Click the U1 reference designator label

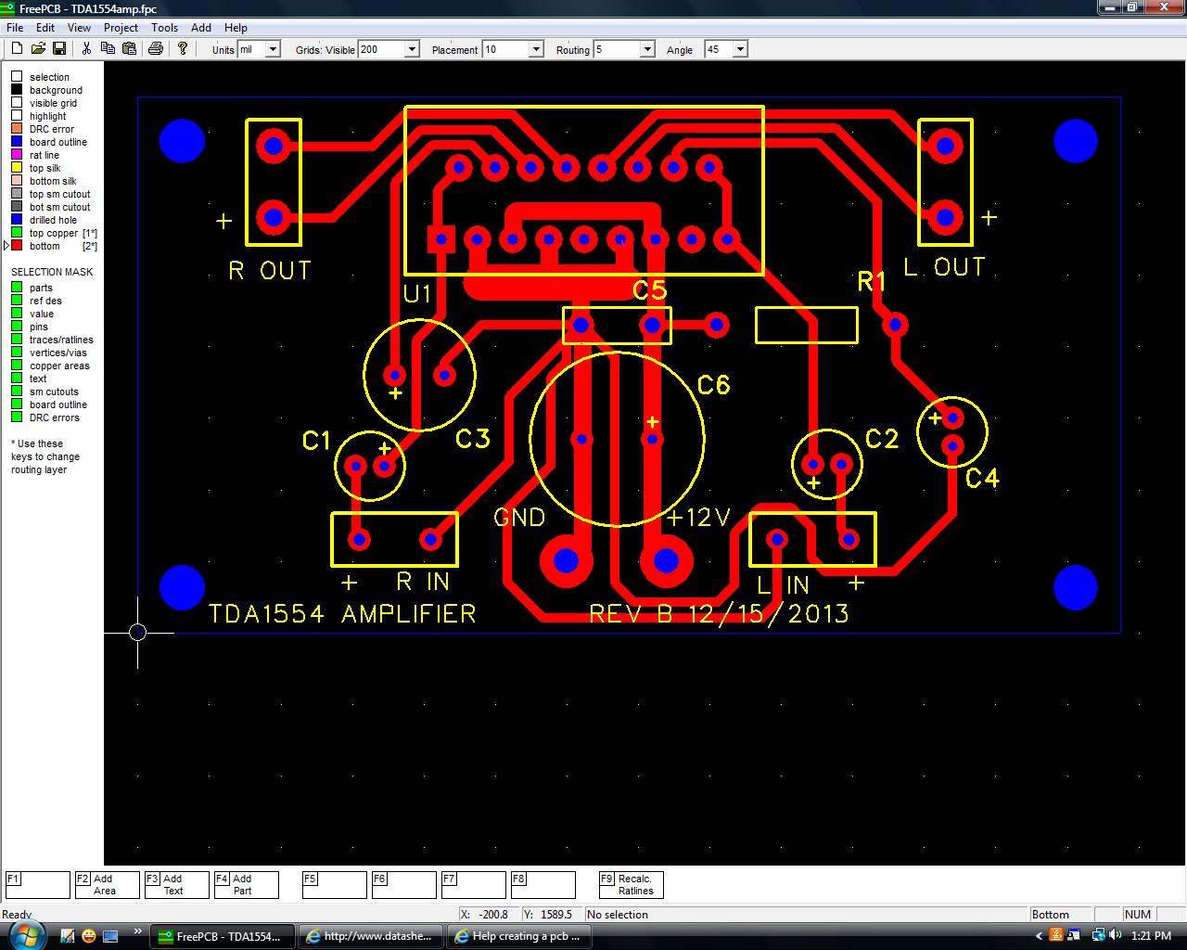pos(417,294)
